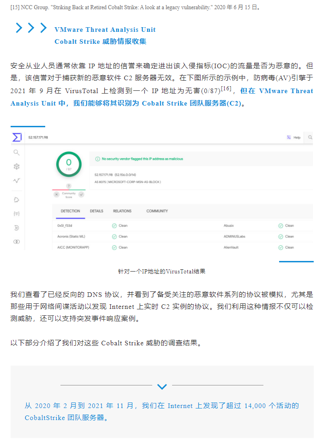Viewport: 334px width, 444px height.
Task: Click the info icon before 'No security vendor'
Action: (x=97, y=159)
